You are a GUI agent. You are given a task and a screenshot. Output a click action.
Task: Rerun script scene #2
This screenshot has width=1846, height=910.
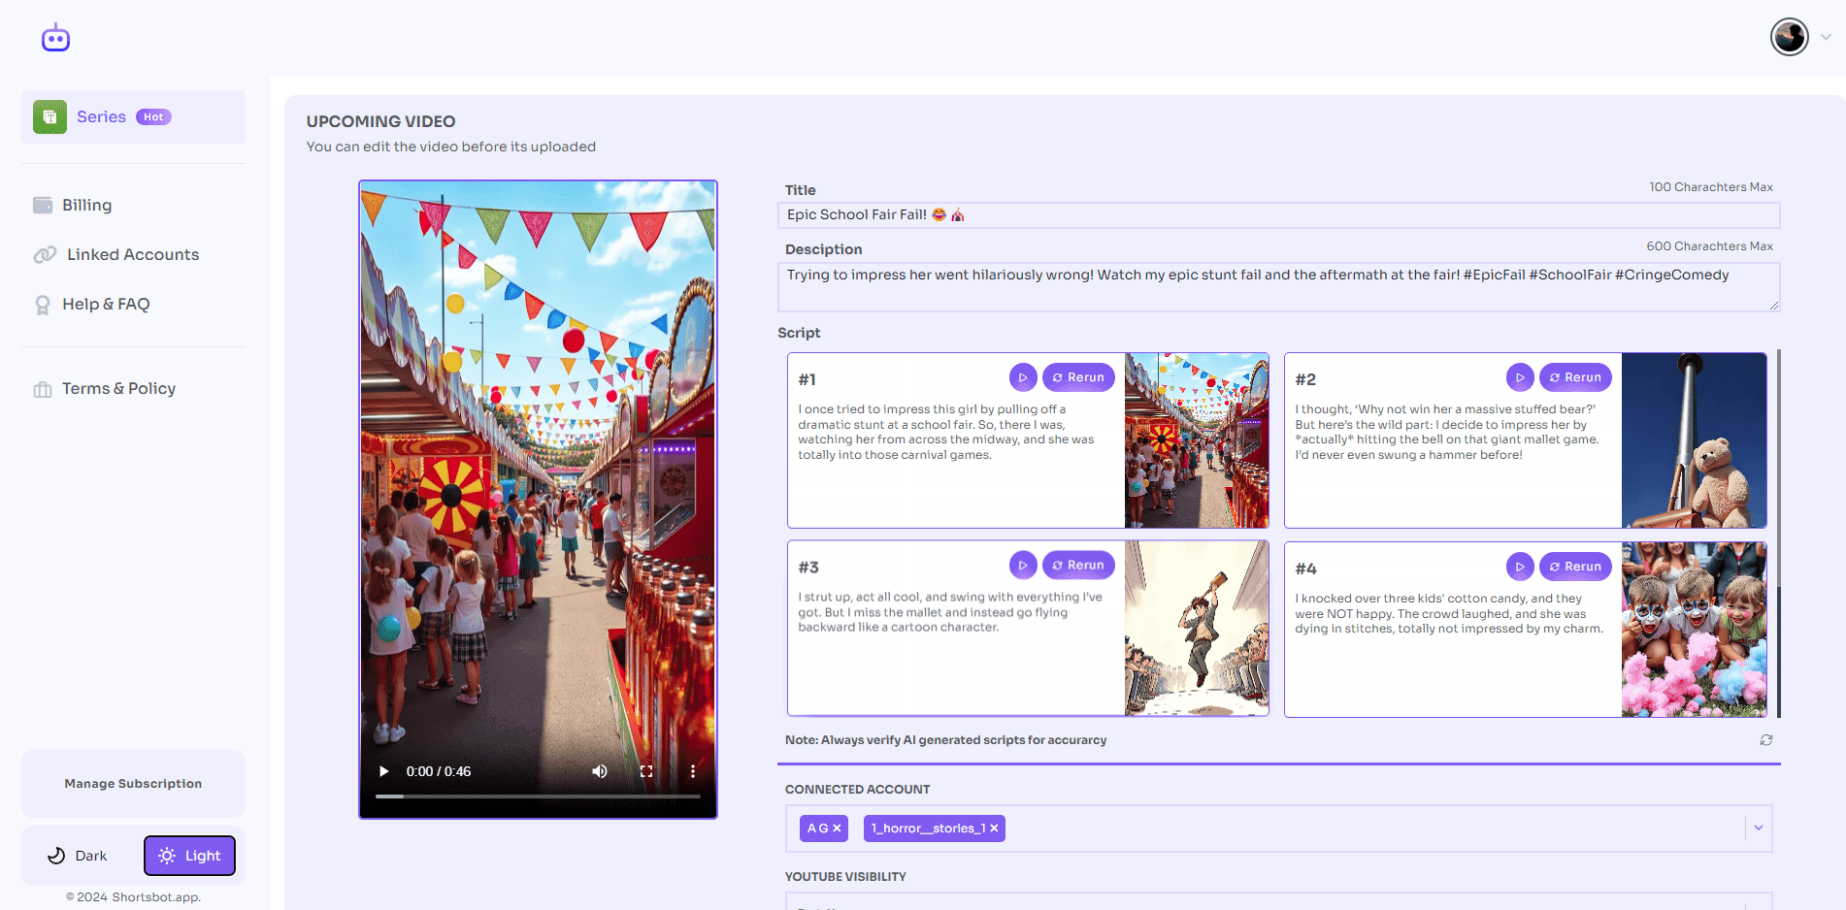pos(1575,377)
